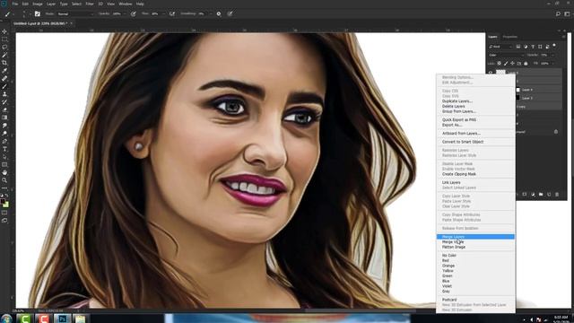Image resolution: width=574 pixels, height=323 pixels.
Task: Open the Image menu
Action: point(38,4)
